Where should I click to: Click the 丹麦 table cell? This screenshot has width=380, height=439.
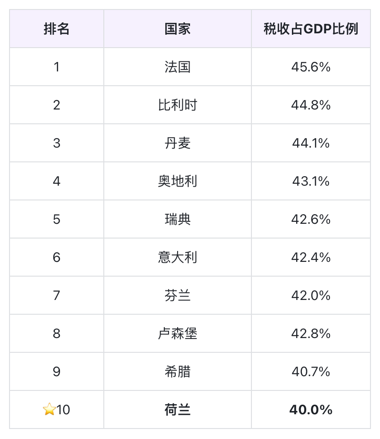click(x=178, y=143)
